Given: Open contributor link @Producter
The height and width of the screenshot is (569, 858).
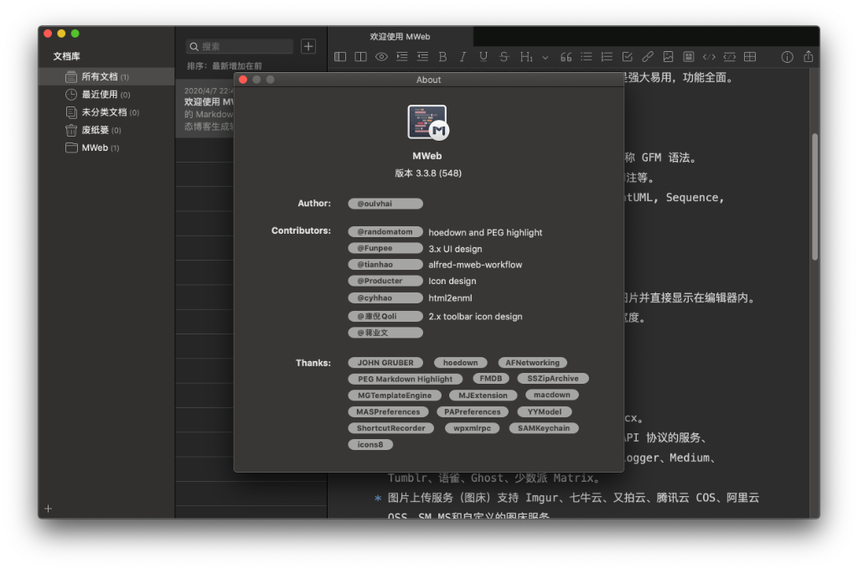Looking at the screenshot, I should click(385, 282).
